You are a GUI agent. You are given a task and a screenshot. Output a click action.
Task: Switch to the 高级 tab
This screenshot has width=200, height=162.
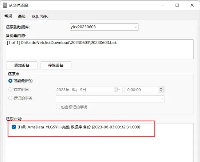point(22,16)
